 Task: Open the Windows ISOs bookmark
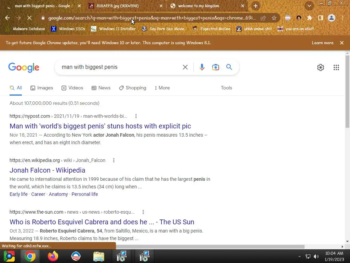pyautogui.click(x=68, y=29)
